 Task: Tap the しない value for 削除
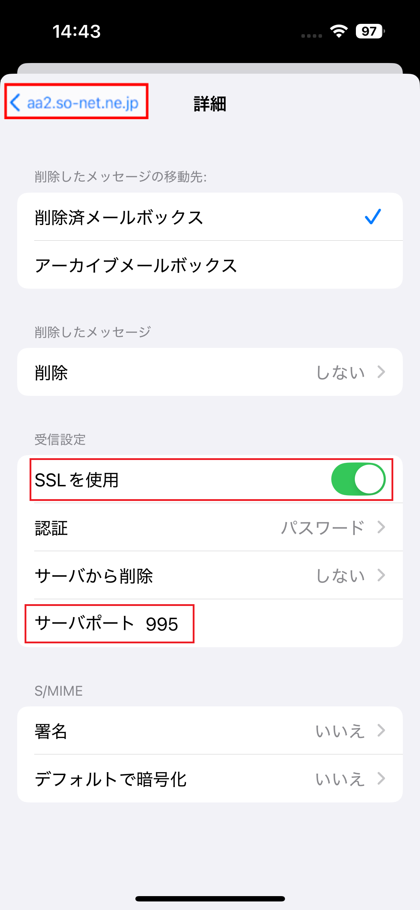340,372
